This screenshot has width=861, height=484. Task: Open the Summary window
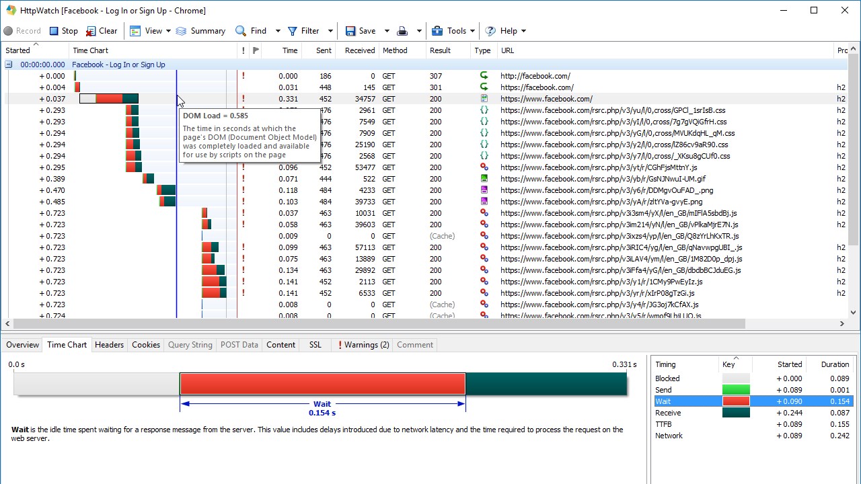click(x=201, y=31)
